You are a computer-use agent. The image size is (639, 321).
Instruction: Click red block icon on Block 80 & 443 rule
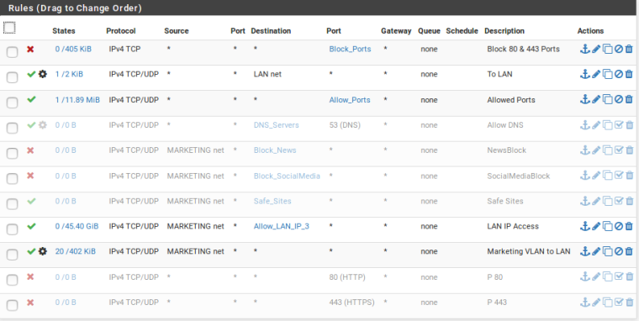coord(30,50)
